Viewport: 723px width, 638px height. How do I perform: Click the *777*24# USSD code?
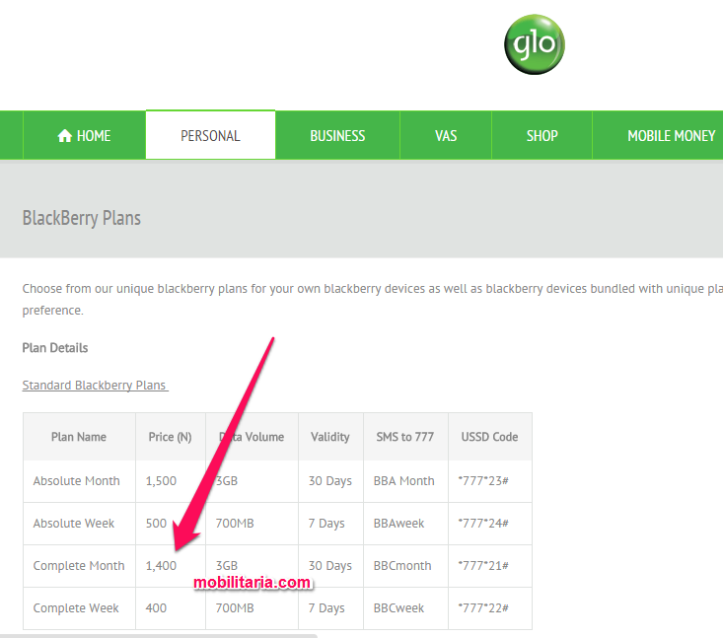[x=483, y=524]
